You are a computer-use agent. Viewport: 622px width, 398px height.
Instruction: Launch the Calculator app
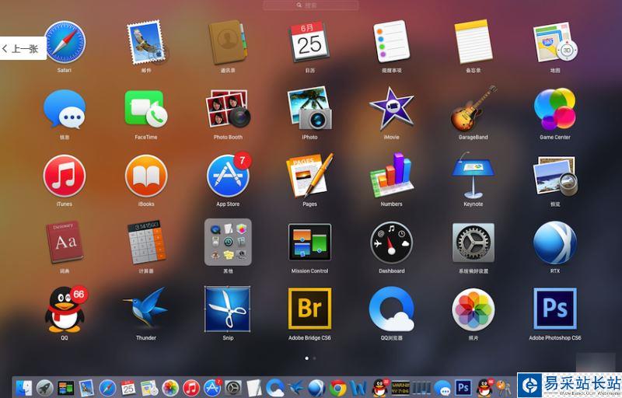146,243
